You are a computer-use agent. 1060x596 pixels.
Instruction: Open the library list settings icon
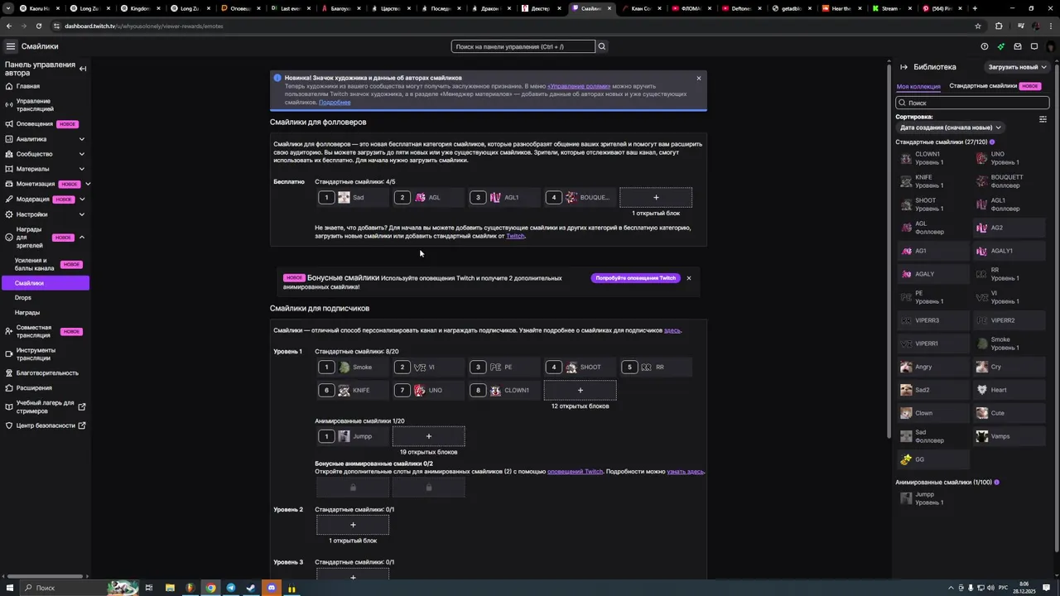tap(1043, 119)
